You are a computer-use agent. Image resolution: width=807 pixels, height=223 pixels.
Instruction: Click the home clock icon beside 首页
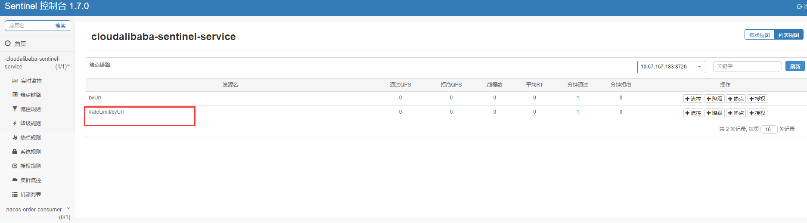point(8,43)
